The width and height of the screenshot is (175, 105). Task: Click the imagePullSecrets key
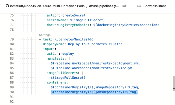62,73
